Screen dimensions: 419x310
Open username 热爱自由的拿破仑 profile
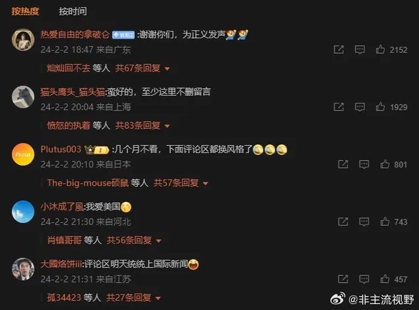75,35
